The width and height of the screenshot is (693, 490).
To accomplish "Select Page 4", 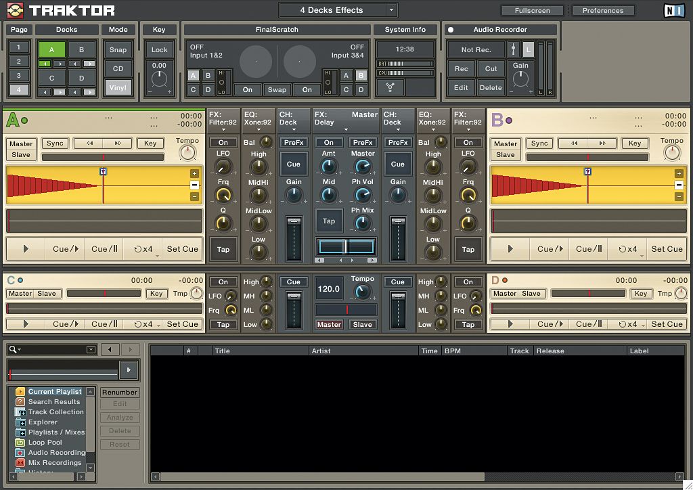I will coord(18,90).
